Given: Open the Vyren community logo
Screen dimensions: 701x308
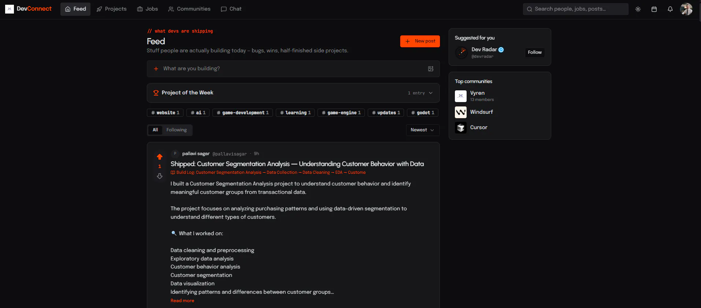Looking at the screenshot, I should (x=461, y=96).
